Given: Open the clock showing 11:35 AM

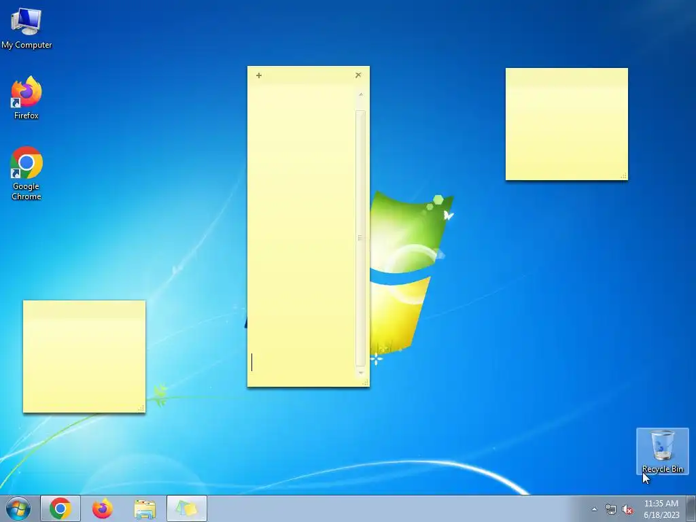Looking at the screenshot, I should (661, 509).
